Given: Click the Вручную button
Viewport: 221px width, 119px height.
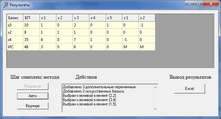Looking at the screenshot, I should tap(33, 106).
